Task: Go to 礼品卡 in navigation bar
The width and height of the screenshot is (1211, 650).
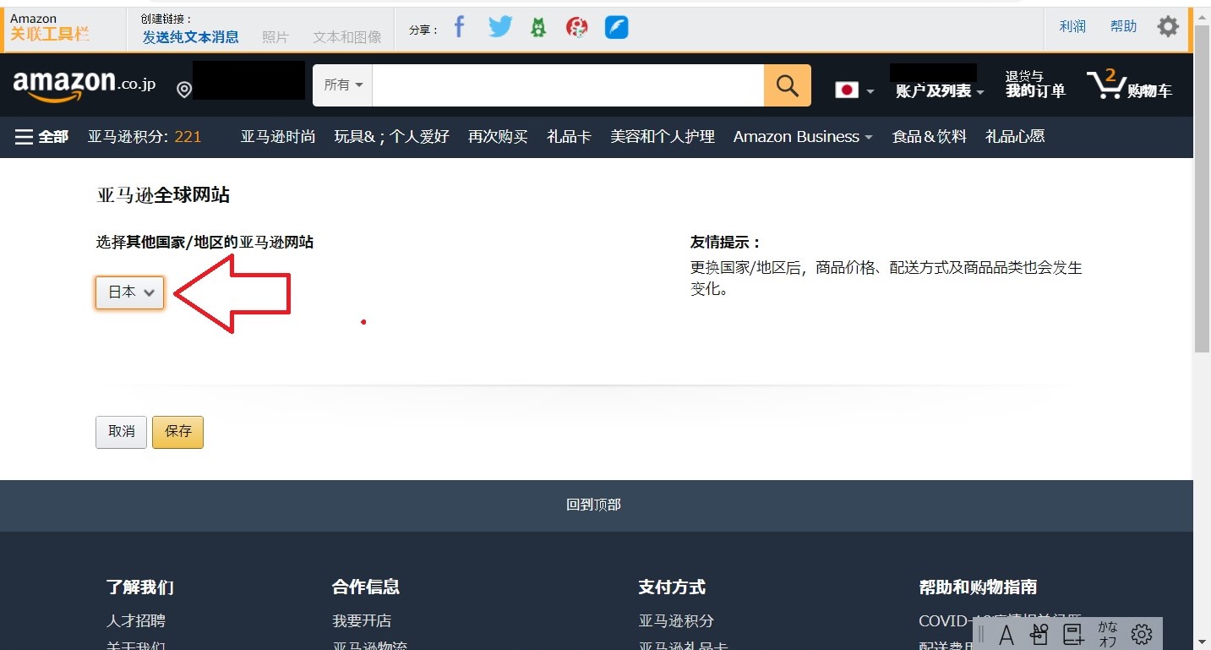Action: [569, 137]
